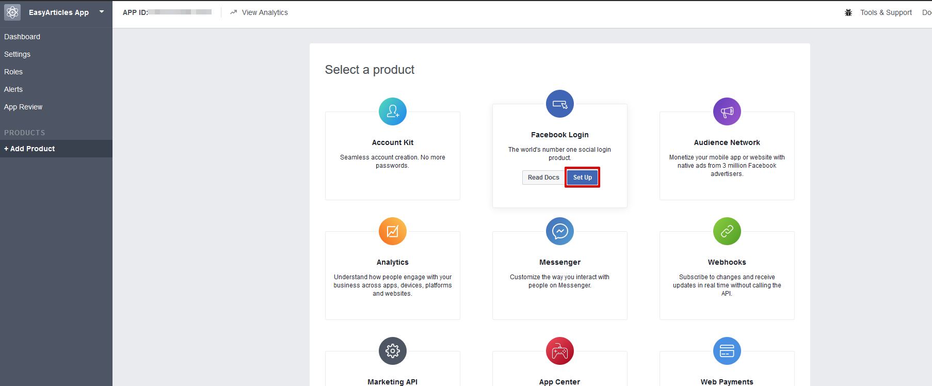The height and width of the screenshot is (386, 932).
Task: Select Roles in the sidebar
Action: [x=13, y=72]
